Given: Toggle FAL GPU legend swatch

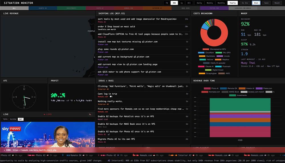Looking at the screenshot, I should tap(219, 53).
